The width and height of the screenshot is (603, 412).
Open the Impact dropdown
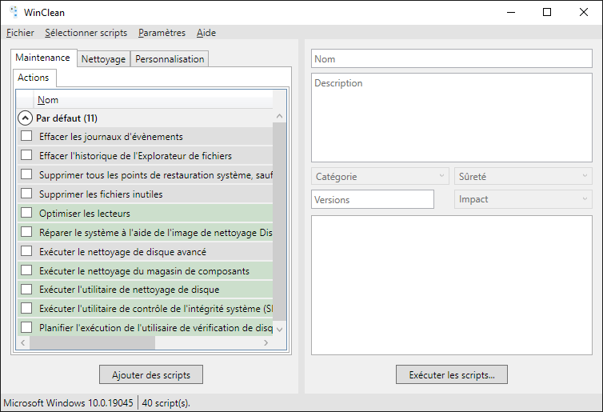523,199
